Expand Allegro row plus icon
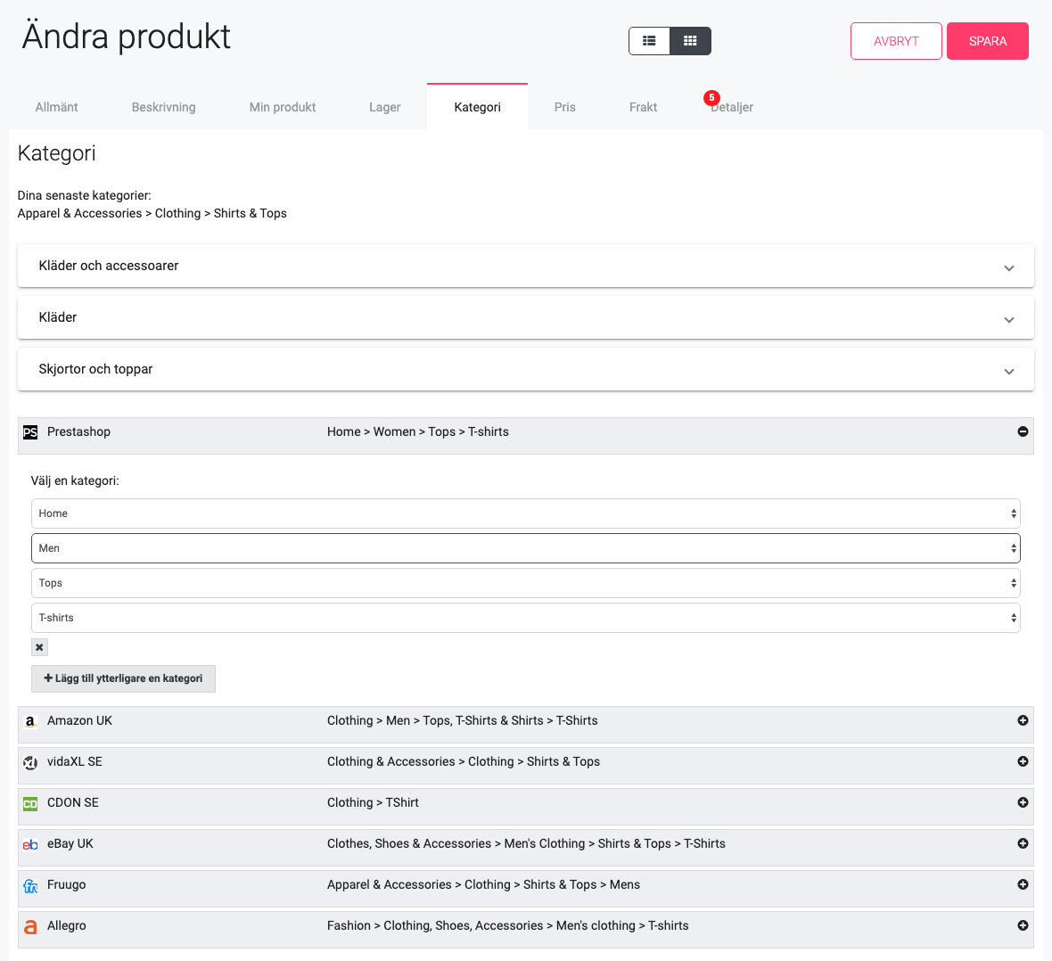Screen dimensions: 1052x961 coord(1023,924)
